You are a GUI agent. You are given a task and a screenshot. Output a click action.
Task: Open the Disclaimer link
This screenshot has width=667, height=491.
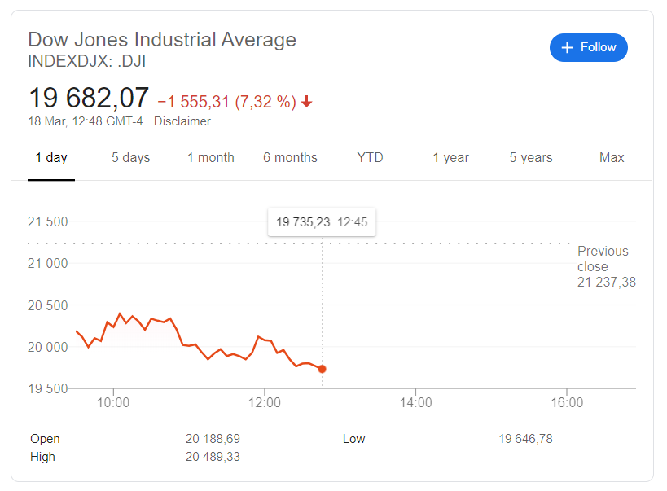pyautogui.click(x=182, y=121)
